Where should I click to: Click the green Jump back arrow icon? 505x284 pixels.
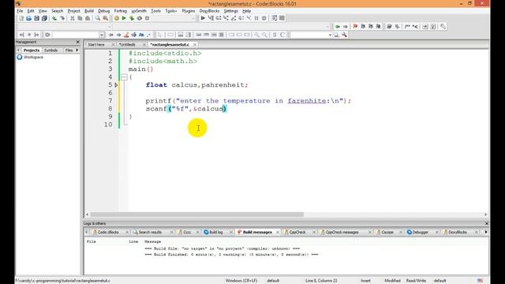(338, 26)
